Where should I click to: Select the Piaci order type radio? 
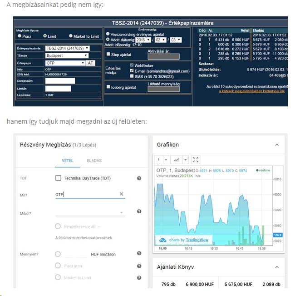tap(20, 36)
